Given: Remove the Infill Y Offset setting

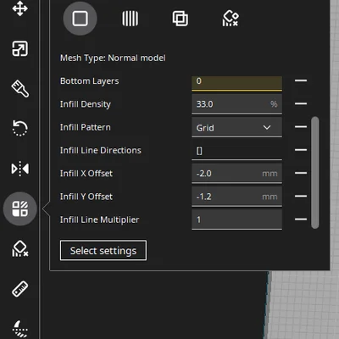Looking at the screenshot, I should click(301, 196).
